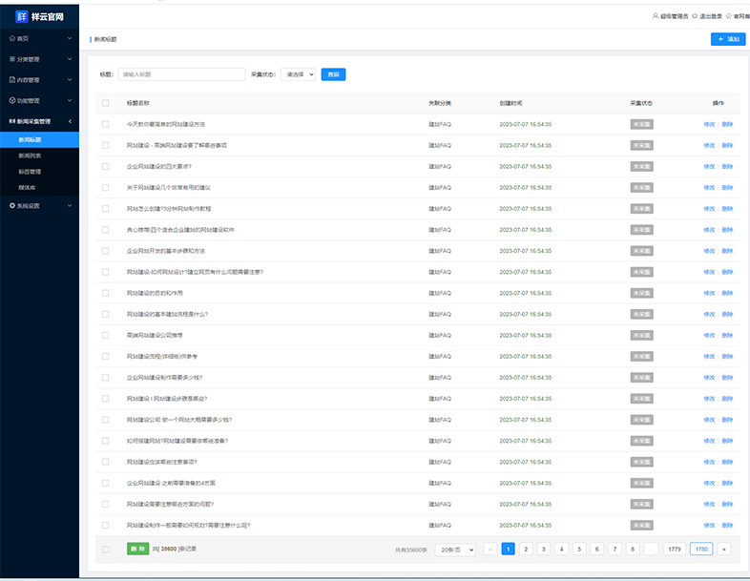Select 标签管理 in the sidebar menu
750x581 pixels.
[x=30, y=172]
